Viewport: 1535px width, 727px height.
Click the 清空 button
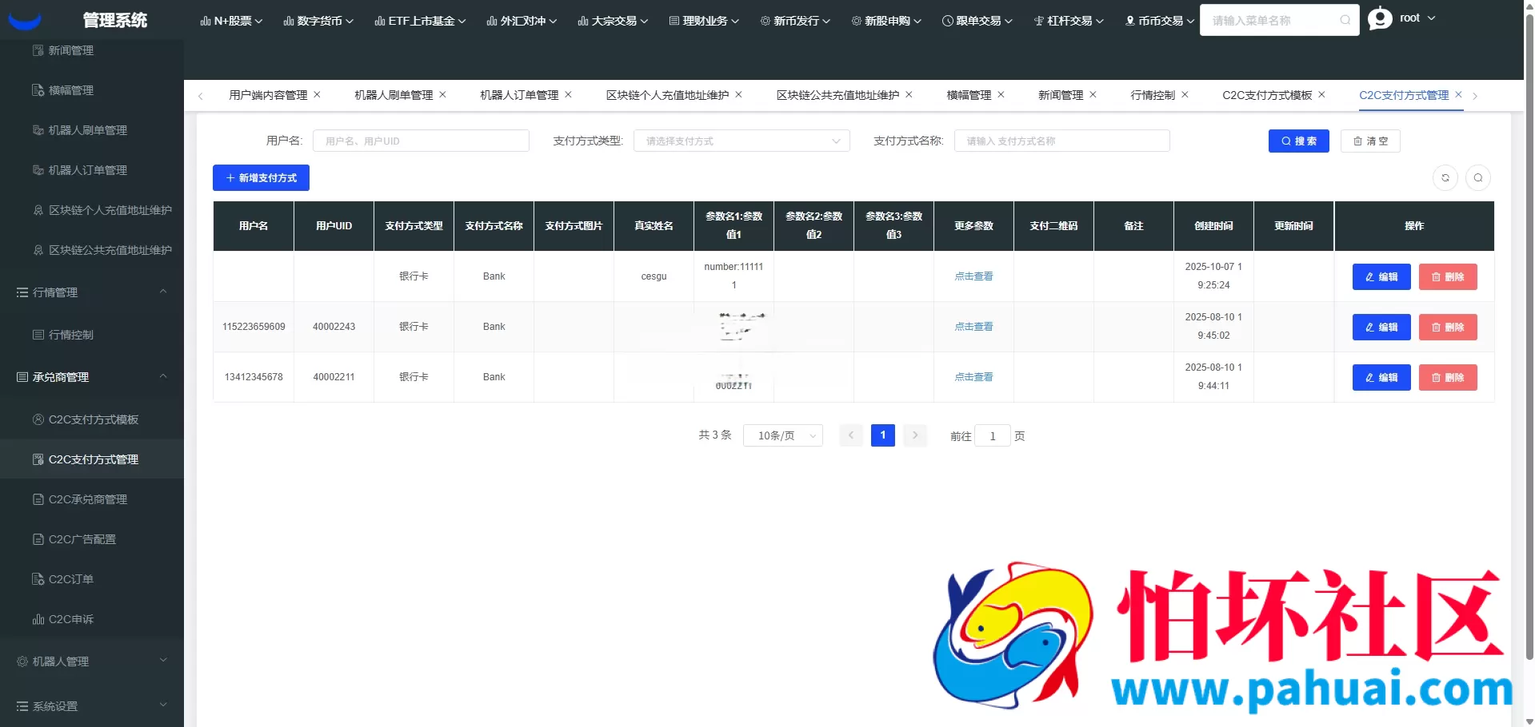(1370, 141)
